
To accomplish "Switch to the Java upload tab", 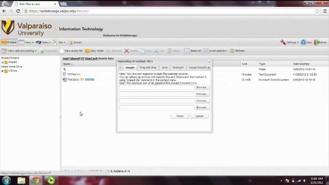I will [164, 67].
